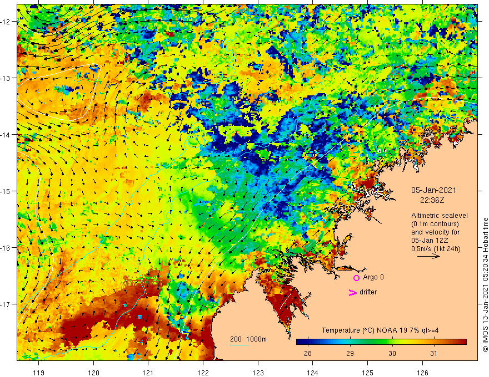
Task: Click the magenta Argo 0 circle symbol
Action: (x=356, y=278)
